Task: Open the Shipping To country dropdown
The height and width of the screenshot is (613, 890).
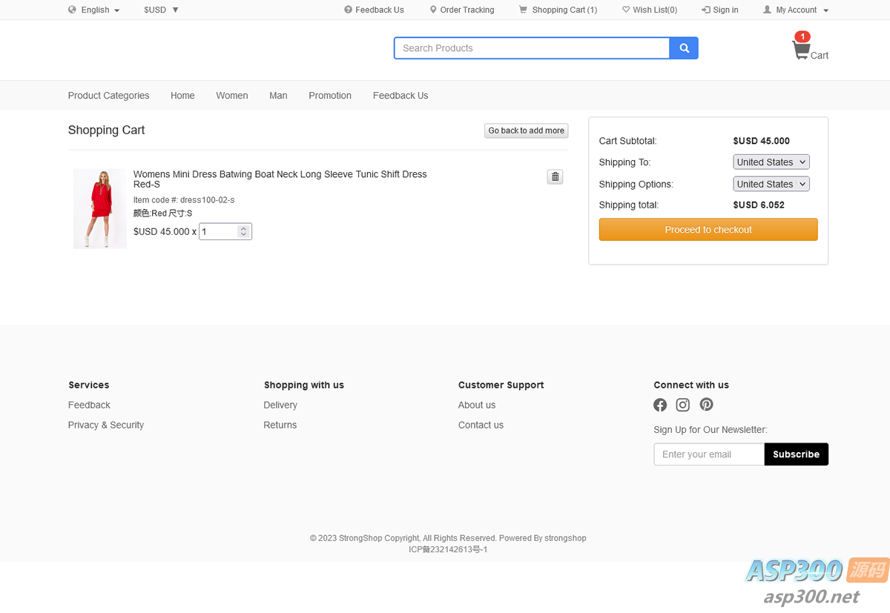Action: click(771, 162)
